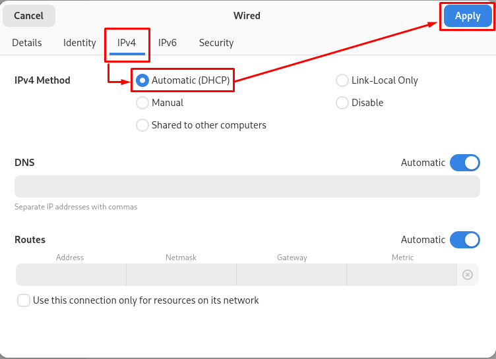The height and width of the screenshot is (359, 496).
Task: Toggle the Routes Automatic switch
Action: pyautogui.click(x=464, y=240)
